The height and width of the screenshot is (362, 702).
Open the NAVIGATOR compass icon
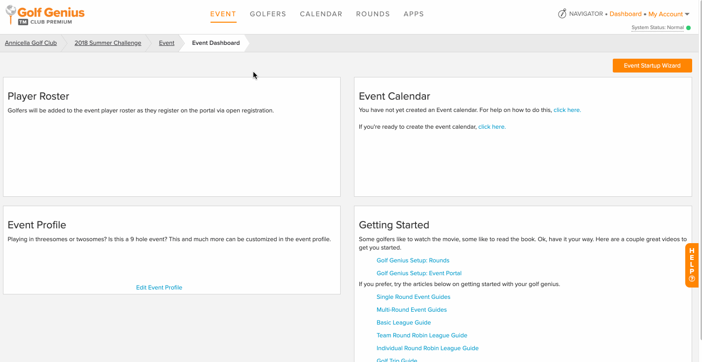(562, 13)
